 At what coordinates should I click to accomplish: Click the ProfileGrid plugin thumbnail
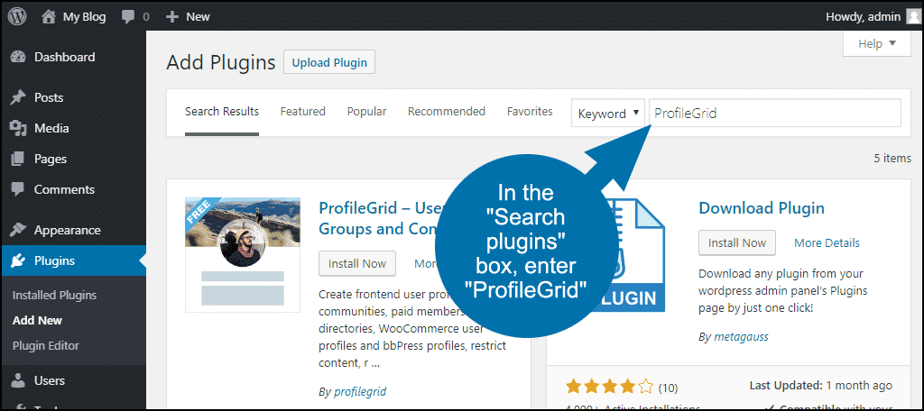243,254
